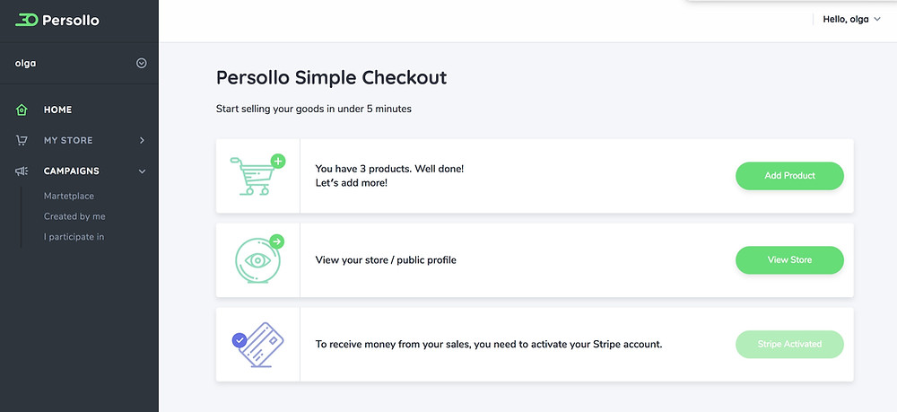The width and height of the screenshot is (897, 412).
Task: Open the Marketplace campaigns link
Action: pos(69,196)
